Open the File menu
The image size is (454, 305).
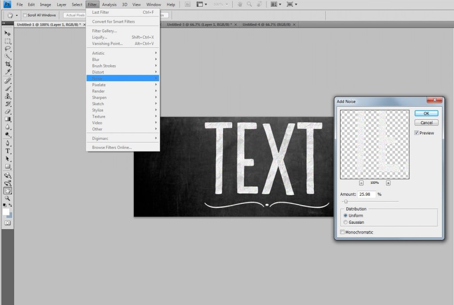pos(20,4)
